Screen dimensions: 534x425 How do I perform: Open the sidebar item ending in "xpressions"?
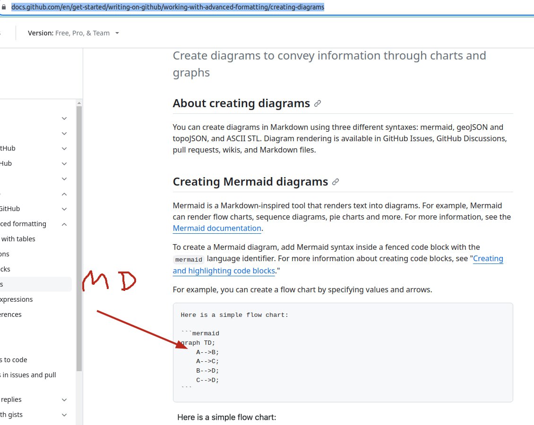point(16,299)
